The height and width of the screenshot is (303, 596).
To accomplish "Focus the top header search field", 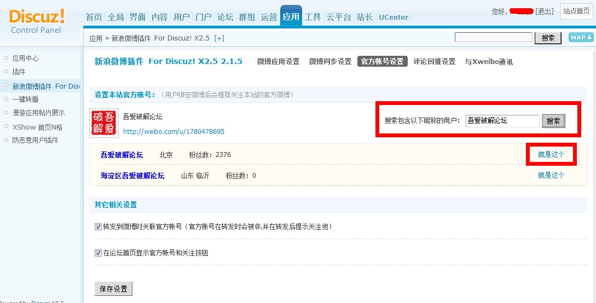I will 493,37.
